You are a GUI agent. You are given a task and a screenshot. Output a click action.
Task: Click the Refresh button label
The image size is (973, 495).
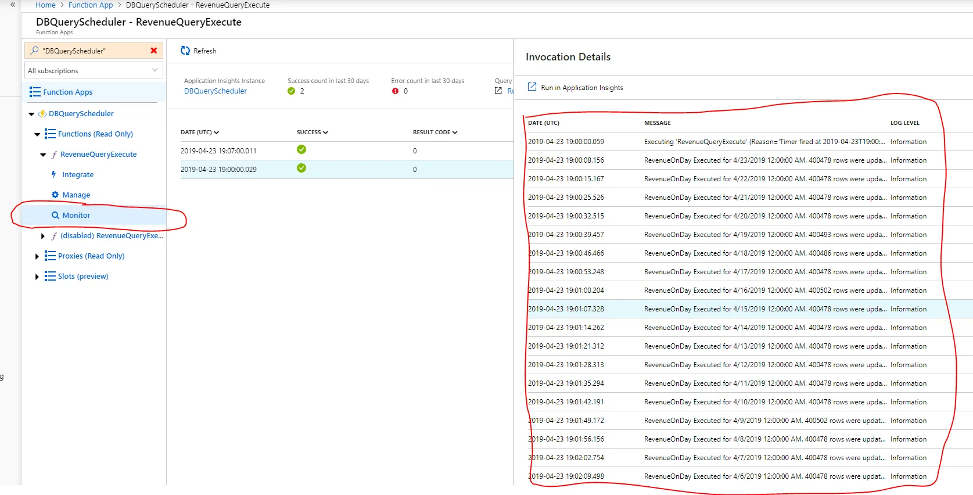point(205,51)
